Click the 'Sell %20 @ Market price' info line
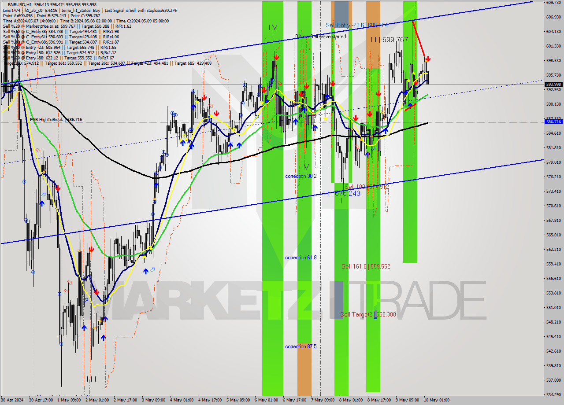The image size is (564, 405). 67,26
